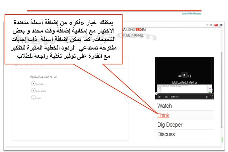Click the bookmark star icon in toolbar
Viewport: 228px width, 152px height.
207,25
